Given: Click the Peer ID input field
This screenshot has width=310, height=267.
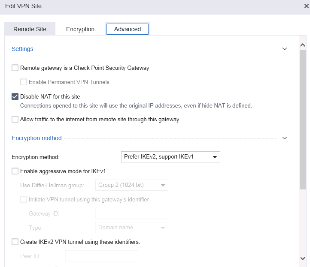Looking at the screenshot, I should coord(102,256).
